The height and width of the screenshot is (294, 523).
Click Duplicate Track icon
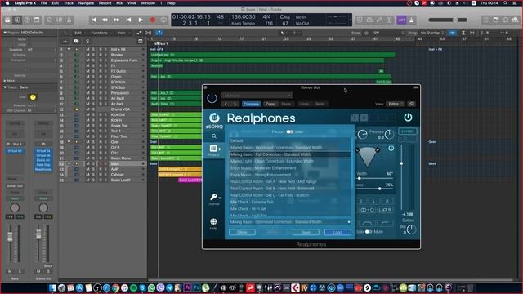click(76, 42)
